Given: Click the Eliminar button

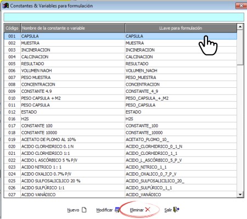Looking at the screenshot, I should tap(140, 210).
